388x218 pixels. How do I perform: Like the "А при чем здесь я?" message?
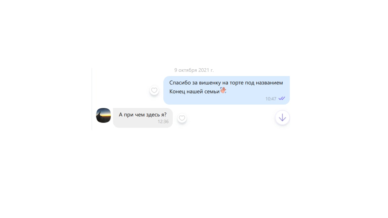pos(182,118)
